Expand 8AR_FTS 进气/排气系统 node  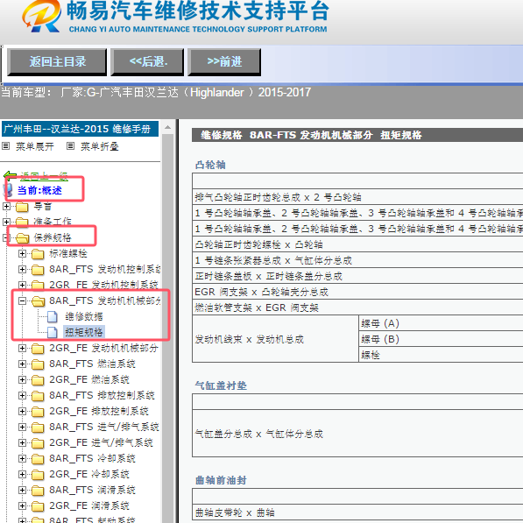click(x=22, y=428)
